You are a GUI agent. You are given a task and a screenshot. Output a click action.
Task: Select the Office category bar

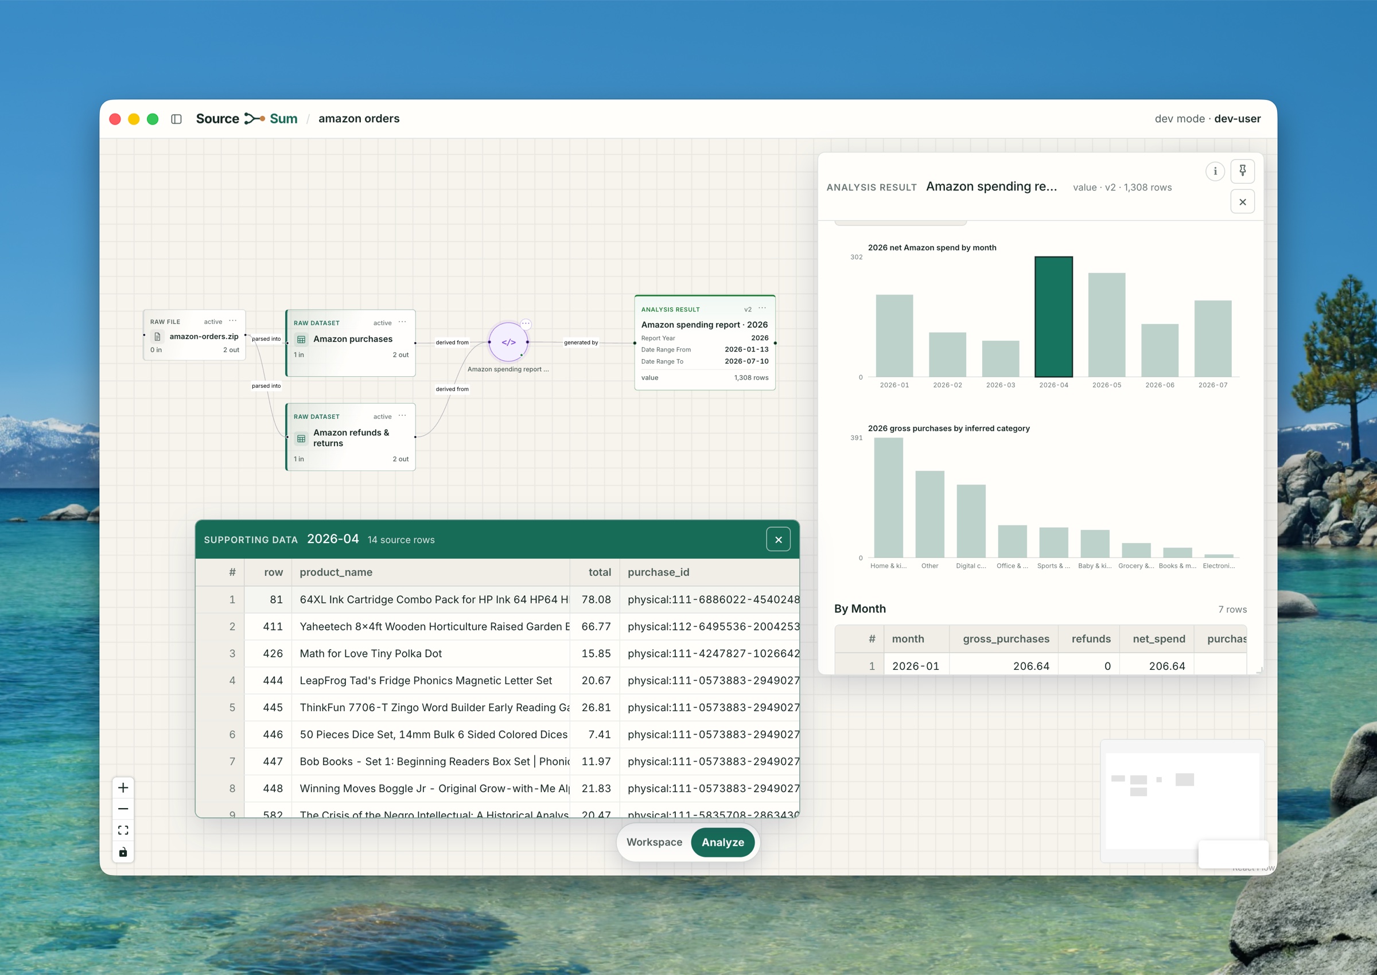[1013, 541]
